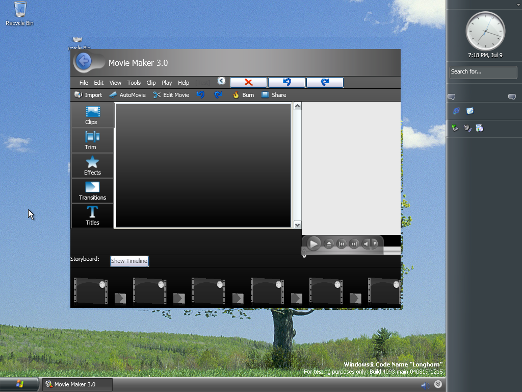Image resolution: width=522 pixels, height=392 pixels.
Task: Launch Internet Explorer from sidebar
Action: 456,111
